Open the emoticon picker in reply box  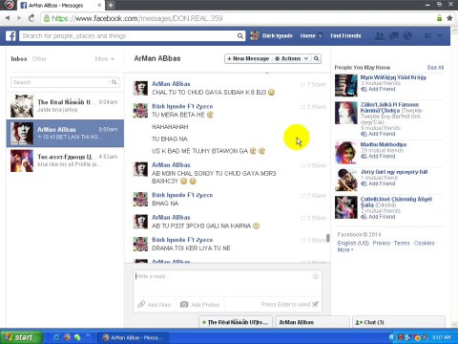[x=316, y=276]
